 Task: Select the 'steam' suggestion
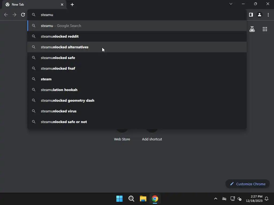137,79
